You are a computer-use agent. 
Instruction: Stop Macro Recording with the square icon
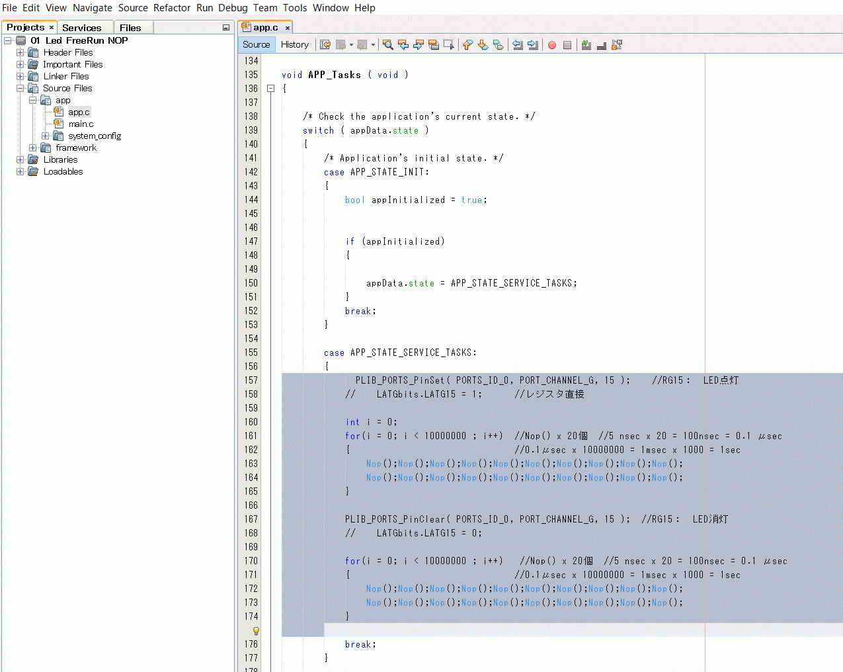point(567,45)
